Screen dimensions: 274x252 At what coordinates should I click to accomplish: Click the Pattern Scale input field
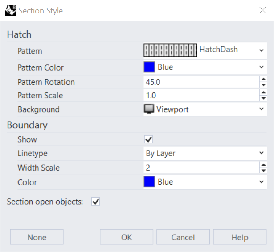point(200,96)
